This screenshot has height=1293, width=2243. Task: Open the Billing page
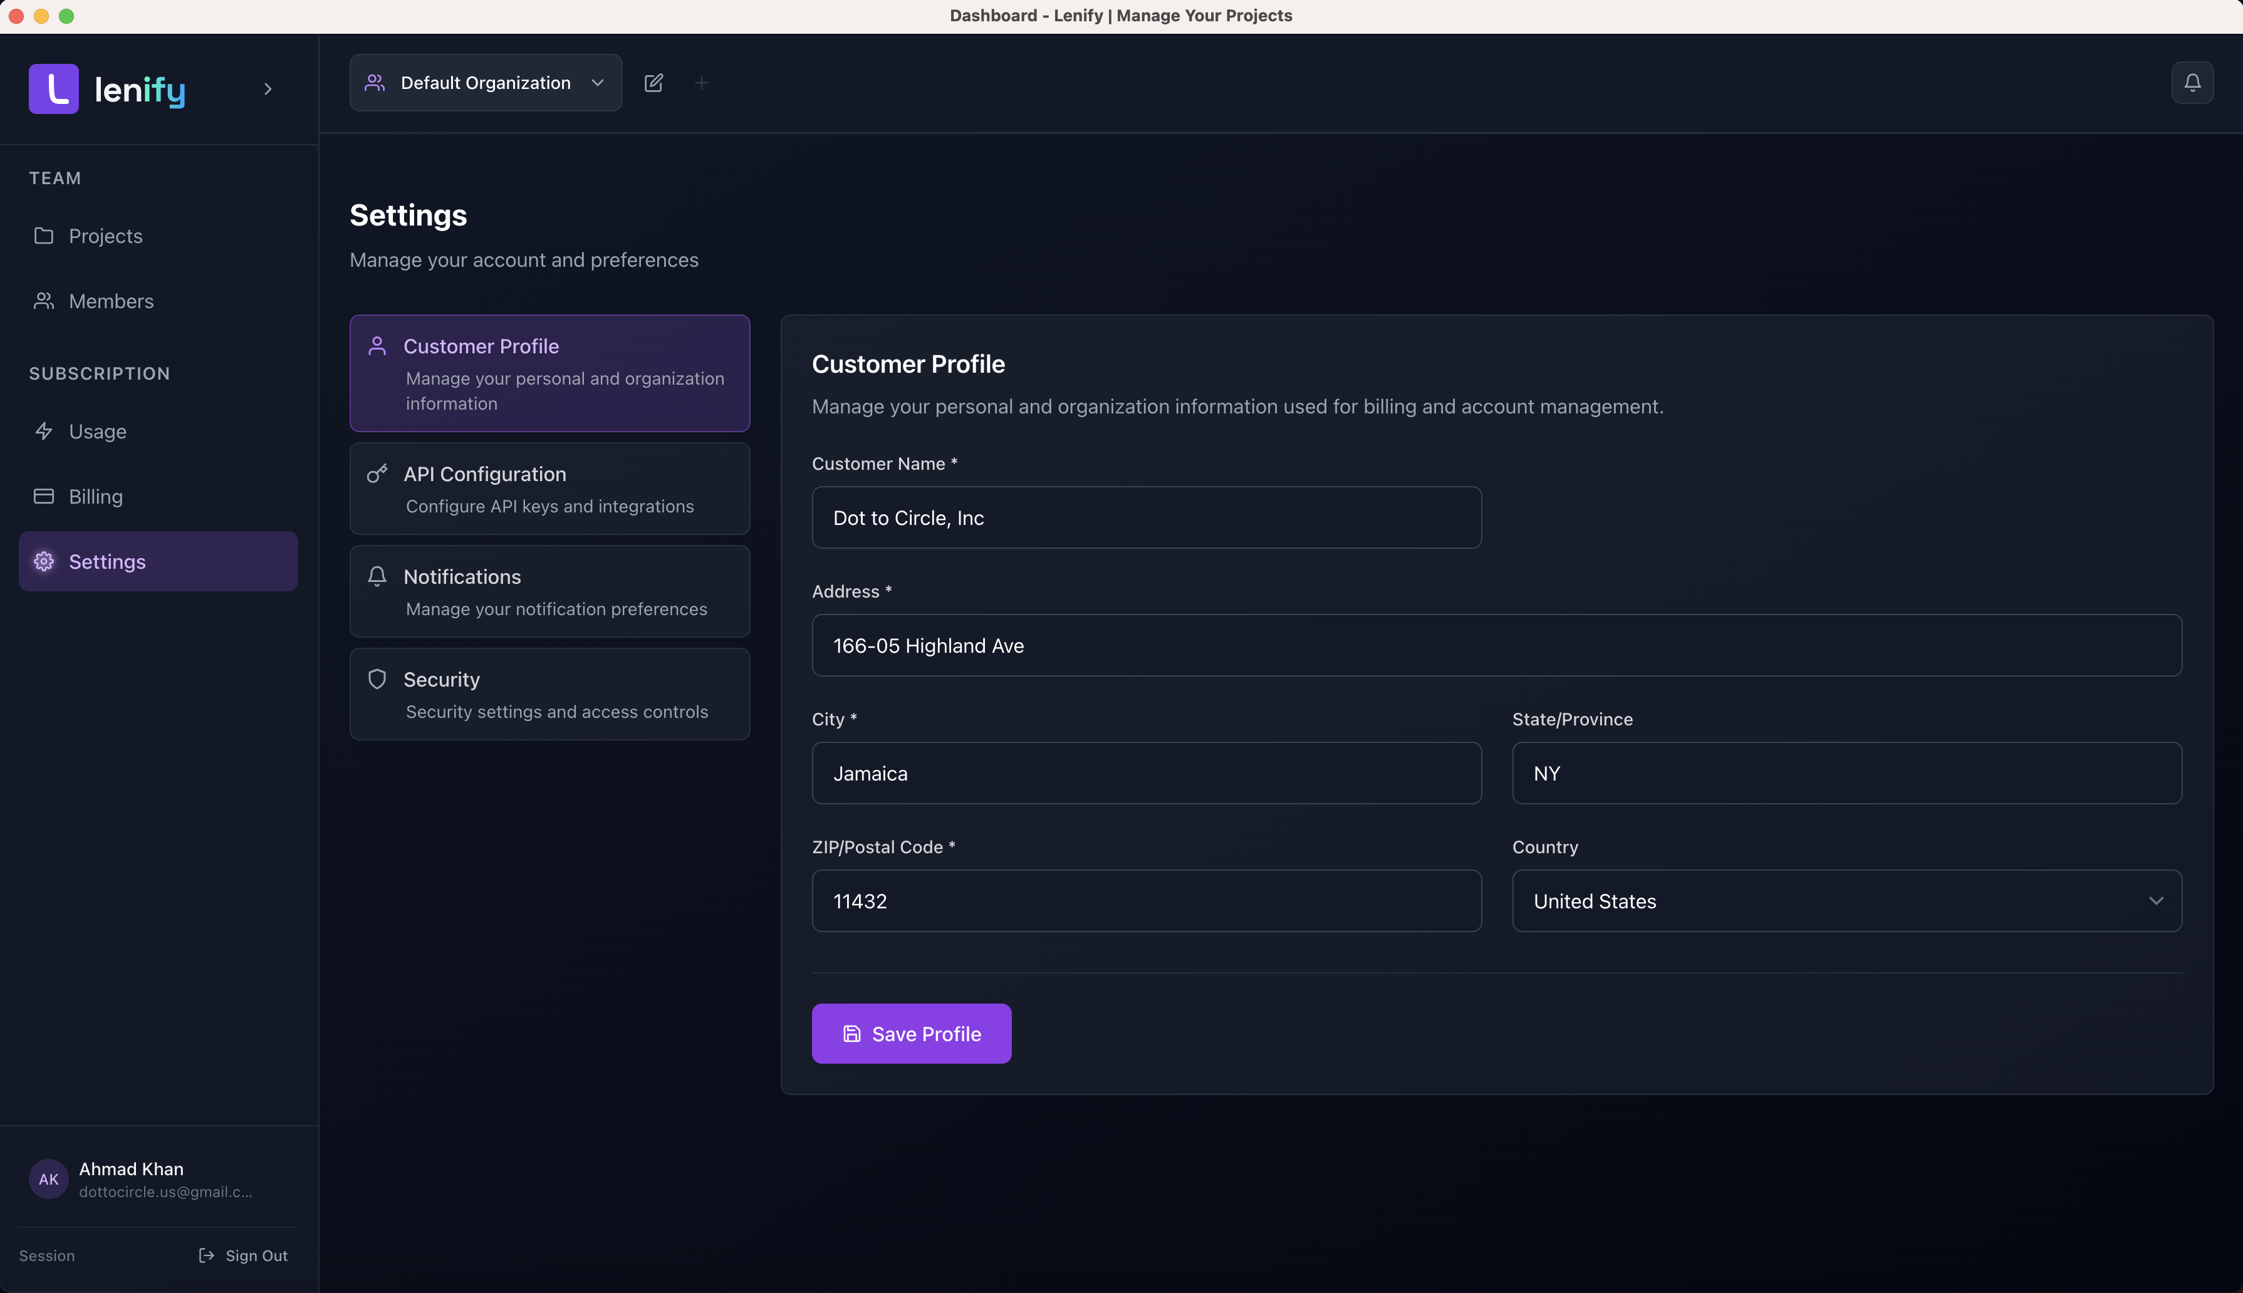point(96,496)
